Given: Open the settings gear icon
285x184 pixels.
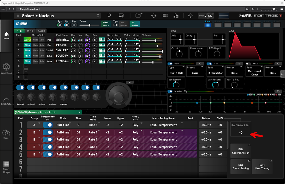Looking at the screenshot, I should pos(190,16).
